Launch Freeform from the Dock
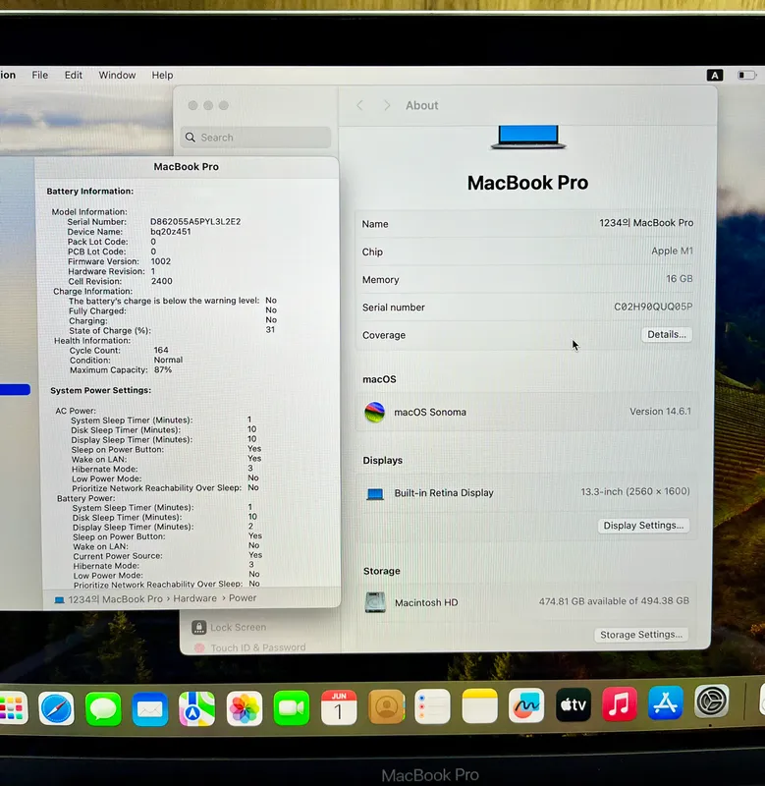The height and width of the screenshot is (786, 765). point(526,704)
